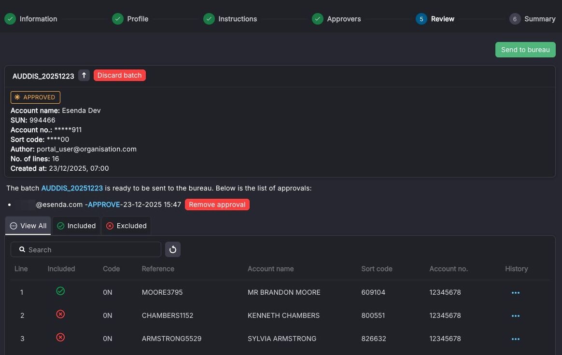
Task: Click the magnifier icon in Search field
Action: coord(22,249)
